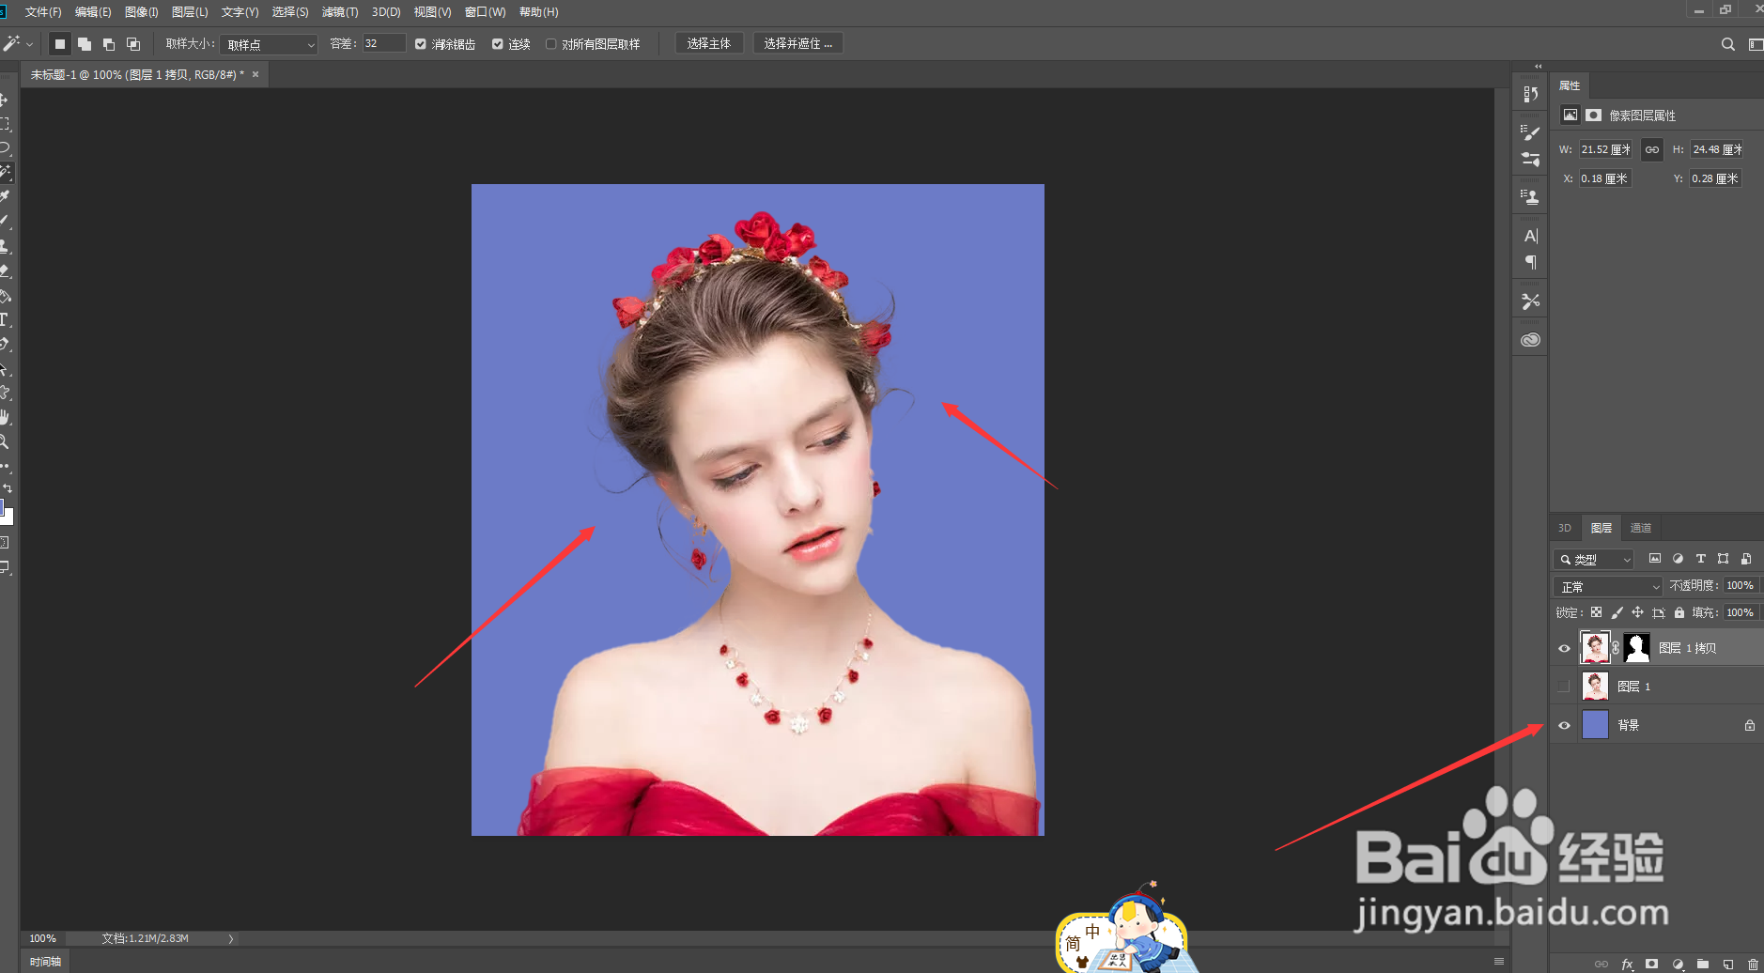Choose New Selection mode button
1764x973 pixels.
pos(60,44)
